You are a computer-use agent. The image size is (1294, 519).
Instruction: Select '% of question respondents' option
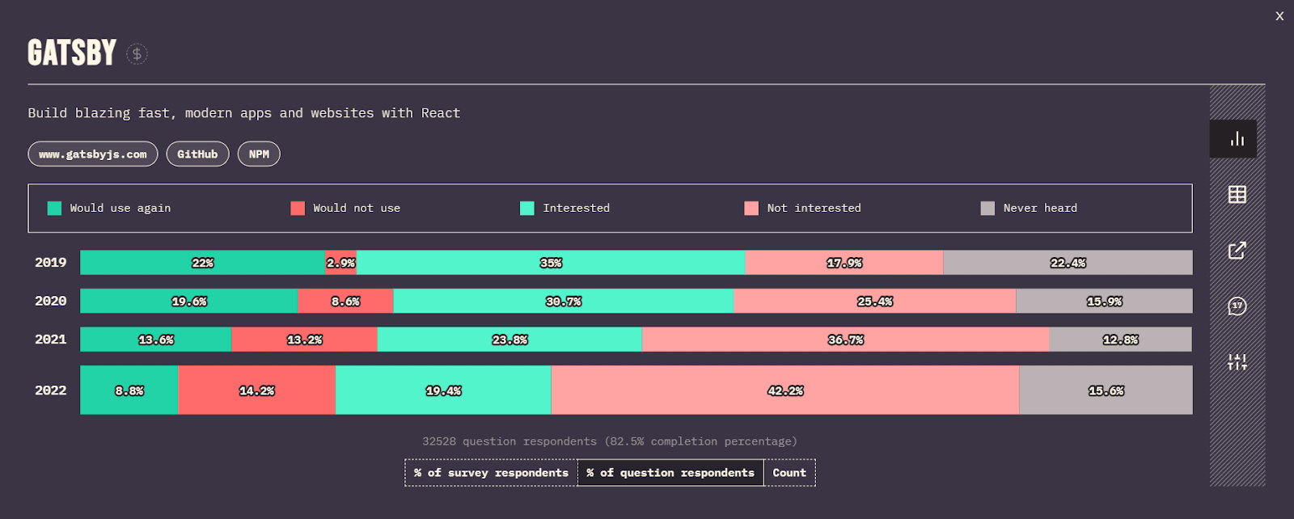670,473
